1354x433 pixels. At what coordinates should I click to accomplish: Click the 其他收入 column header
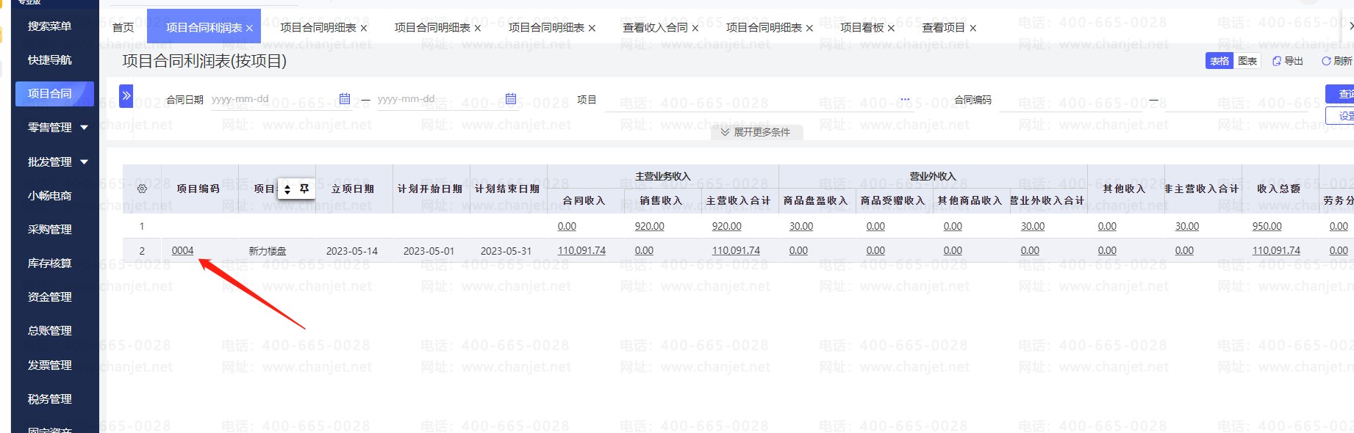point(1125,189)
